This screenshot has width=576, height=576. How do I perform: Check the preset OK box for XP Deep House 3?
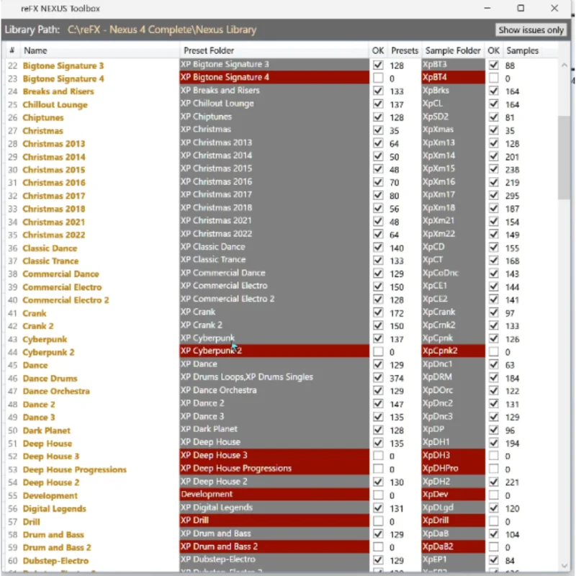pyautogui.click(x=378, y=455)
